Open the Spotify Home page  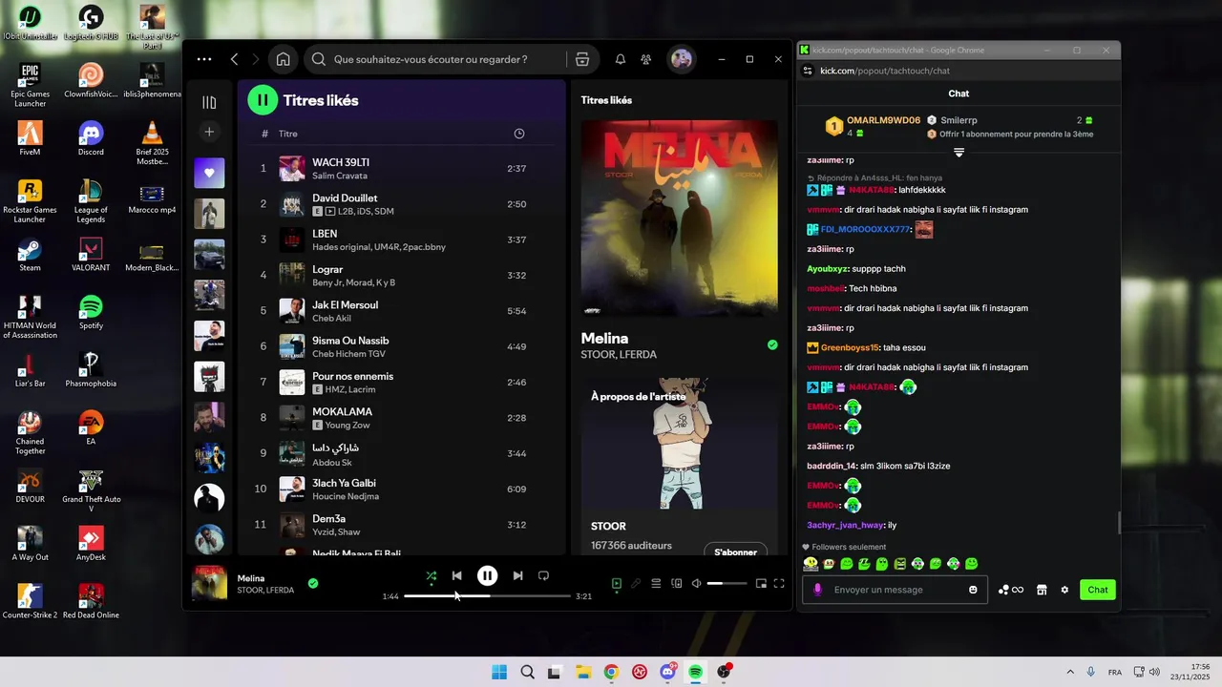click(x=284, y=59)
